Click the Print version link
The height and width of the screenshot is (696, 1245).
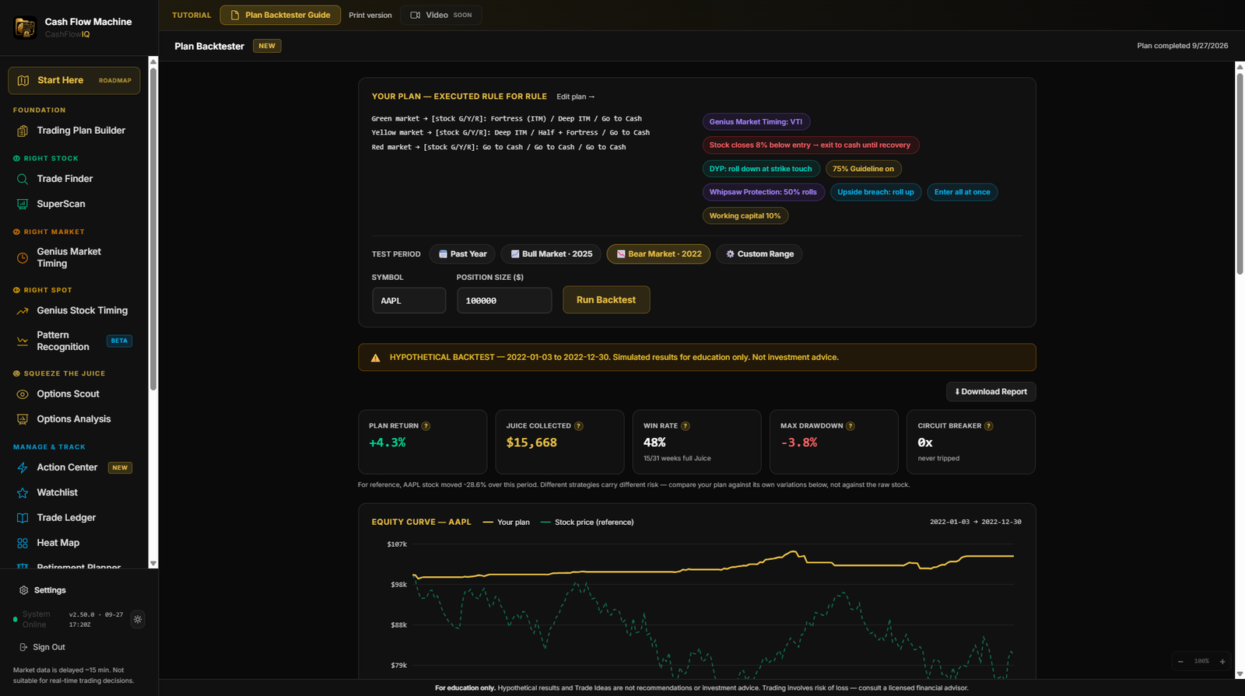(370, 16)
